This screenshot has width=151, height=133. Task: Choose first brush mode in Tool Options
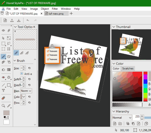[x=16, y=53]
